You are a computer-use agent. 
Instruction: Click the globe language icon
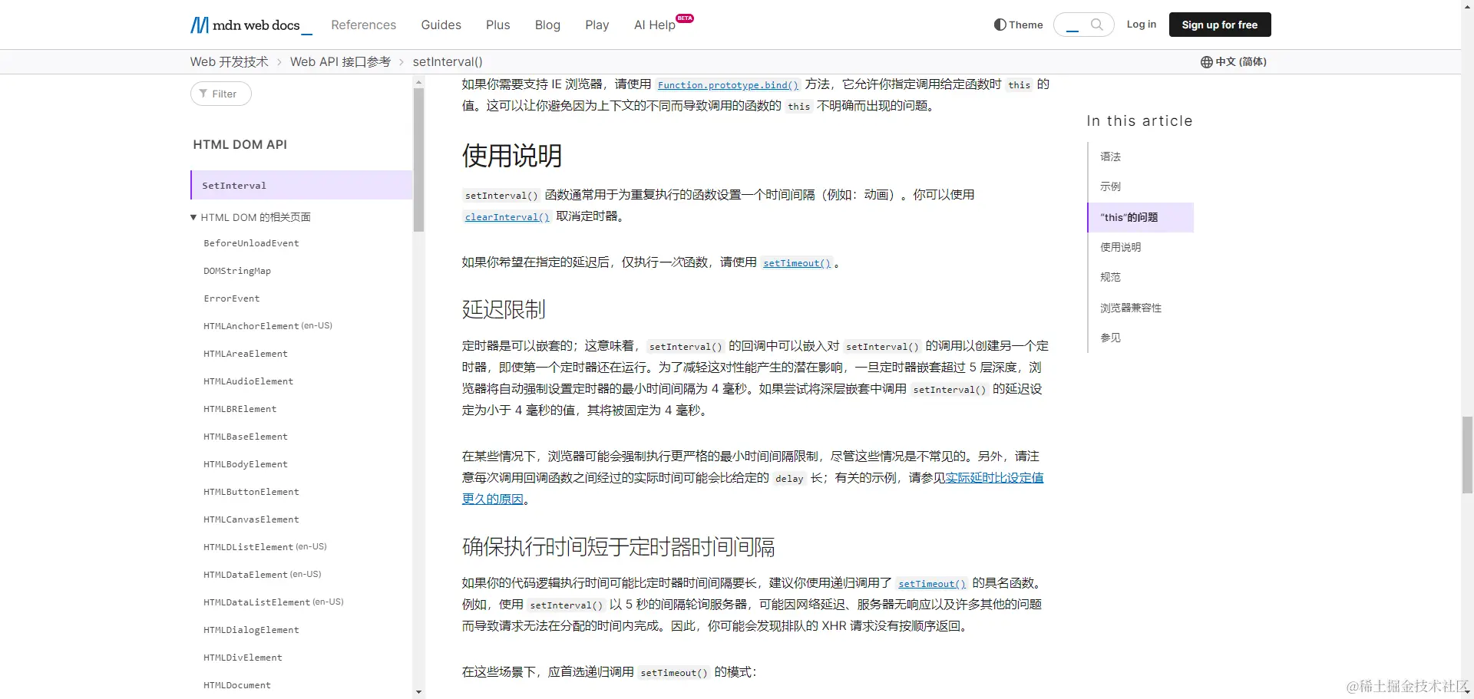coord(1206,62)
